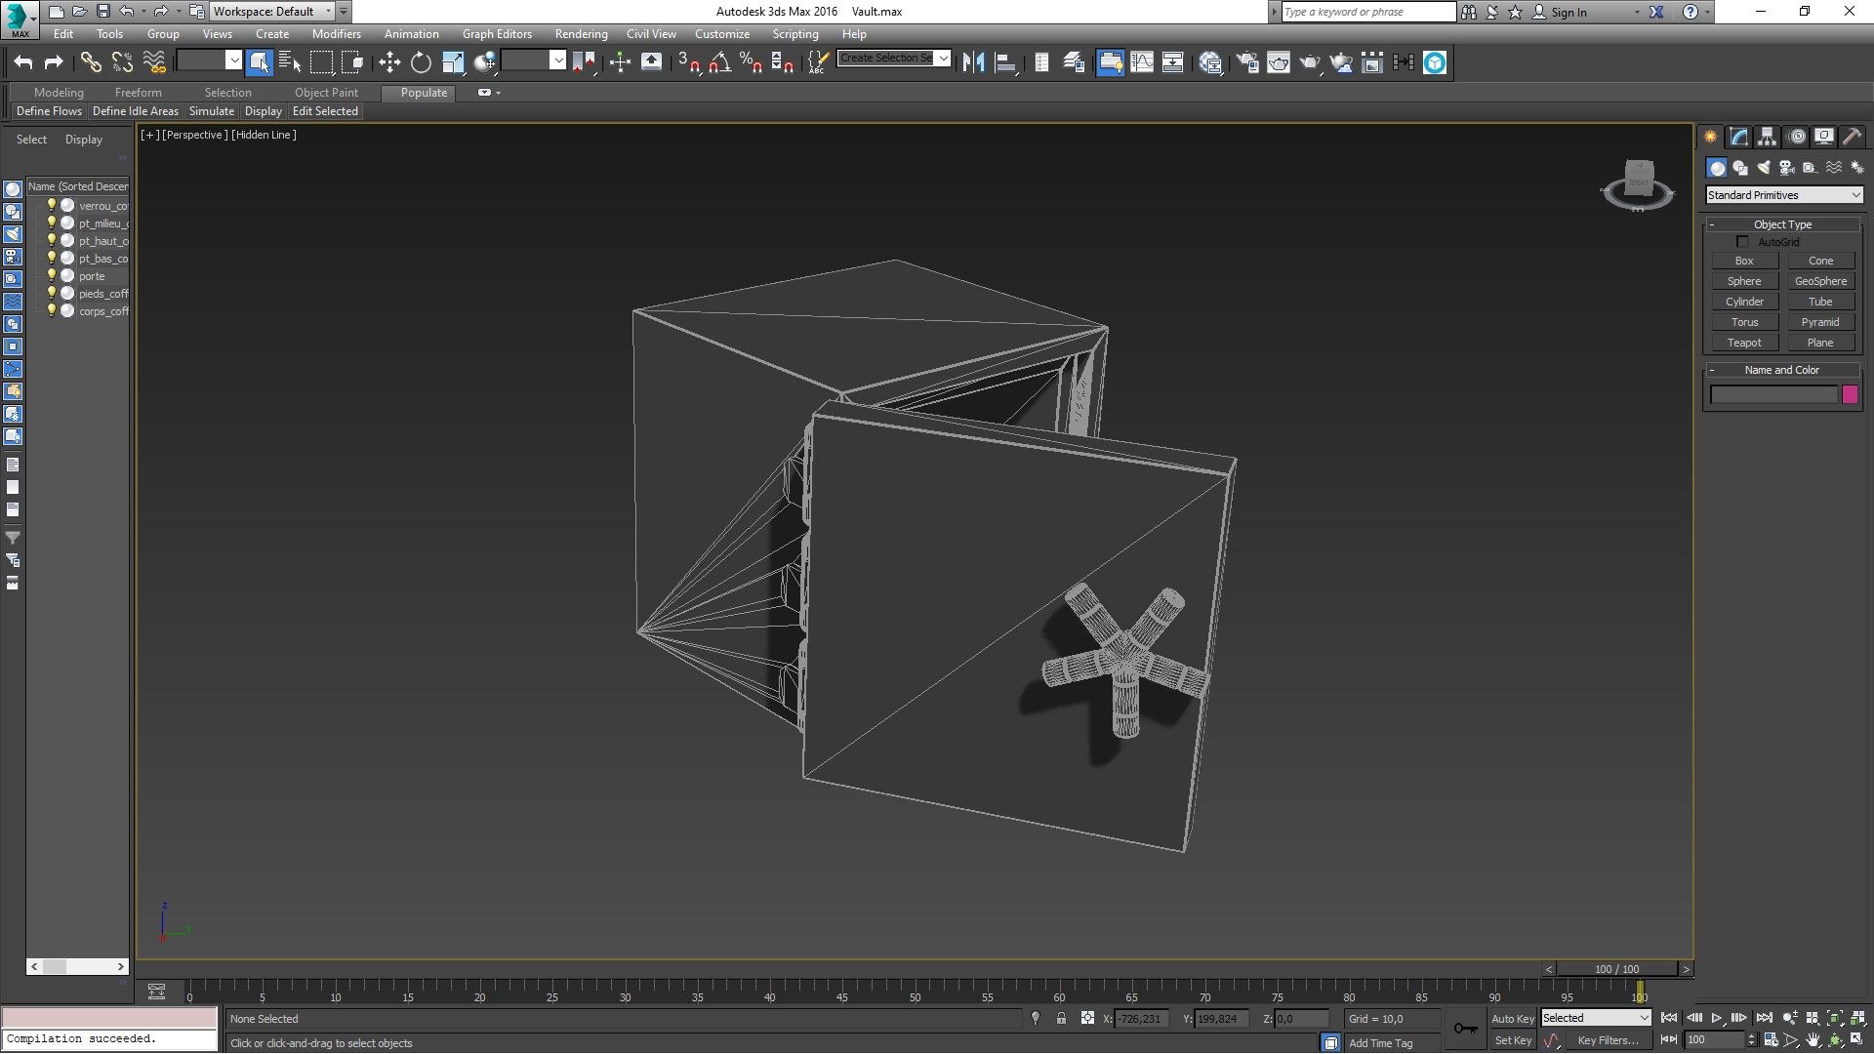This screenshot has height=1054, width=1874.
Task: Open the Material Editor icon
Action: 1211,63
